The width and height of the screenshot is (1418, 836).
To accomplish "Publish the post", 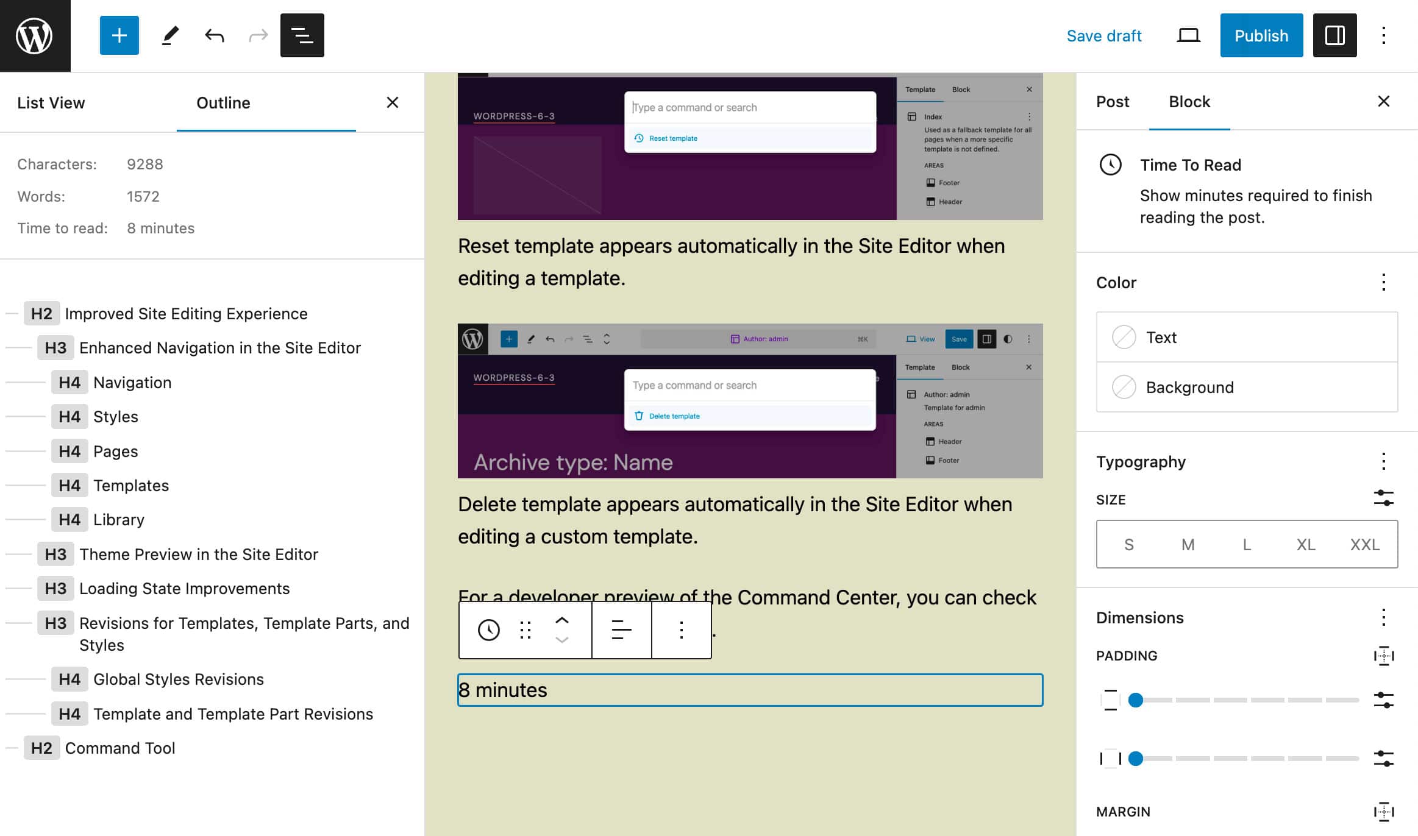I will click(x=1261, y=35).
